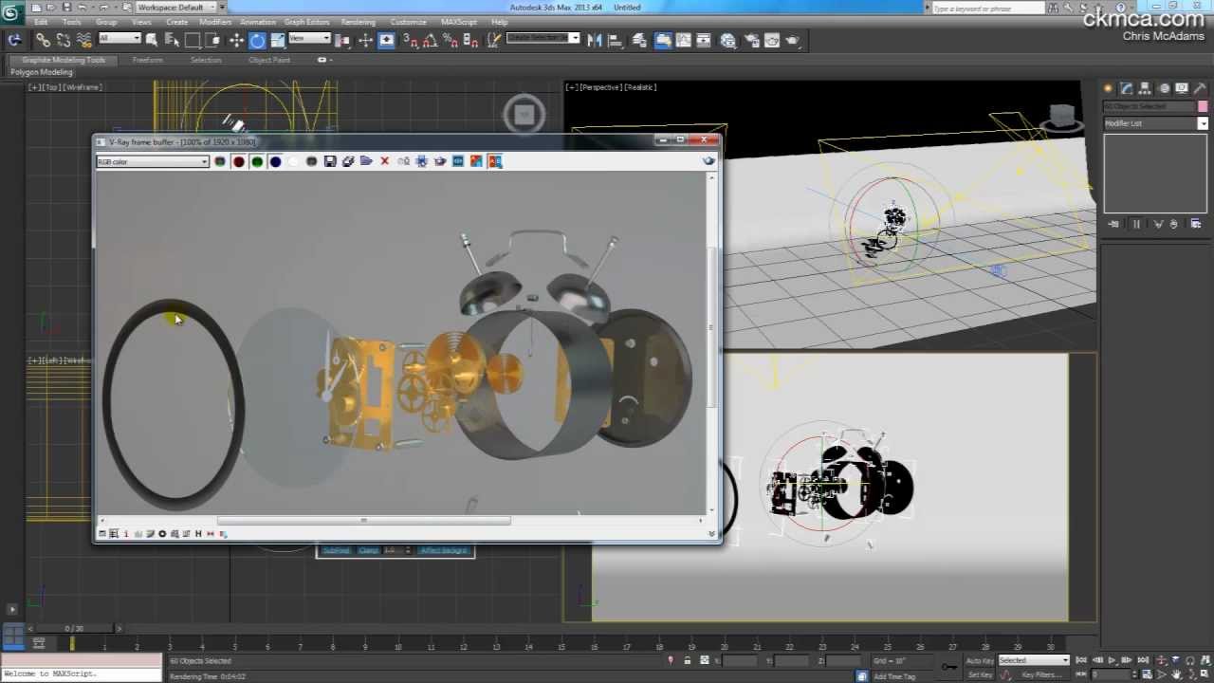This screenshot has width=1214, height=683.
Task: Click the Render Production teapot icon
Action: click(793, 40)
